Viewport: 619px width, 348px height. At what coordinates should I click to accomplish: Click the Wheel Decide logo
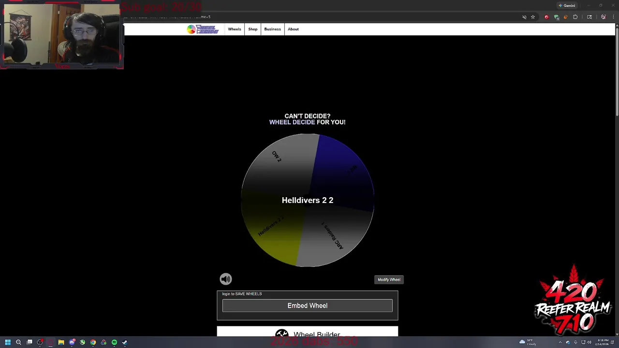pos(203,29)
